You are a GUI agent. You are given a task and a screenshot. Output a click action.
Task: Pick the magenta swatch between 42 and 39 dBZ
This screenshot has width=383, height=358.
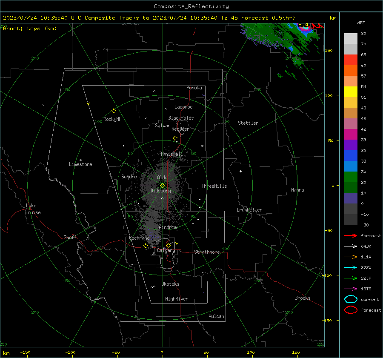coord(351,135)
